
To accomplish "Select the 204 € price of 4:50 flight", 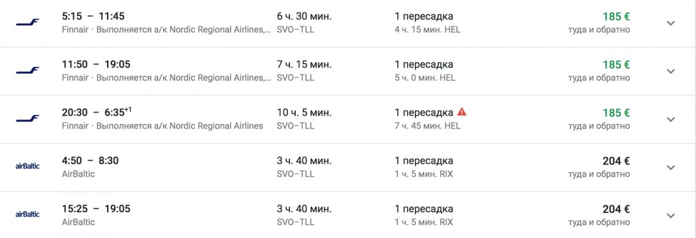I will click(616, 161).
